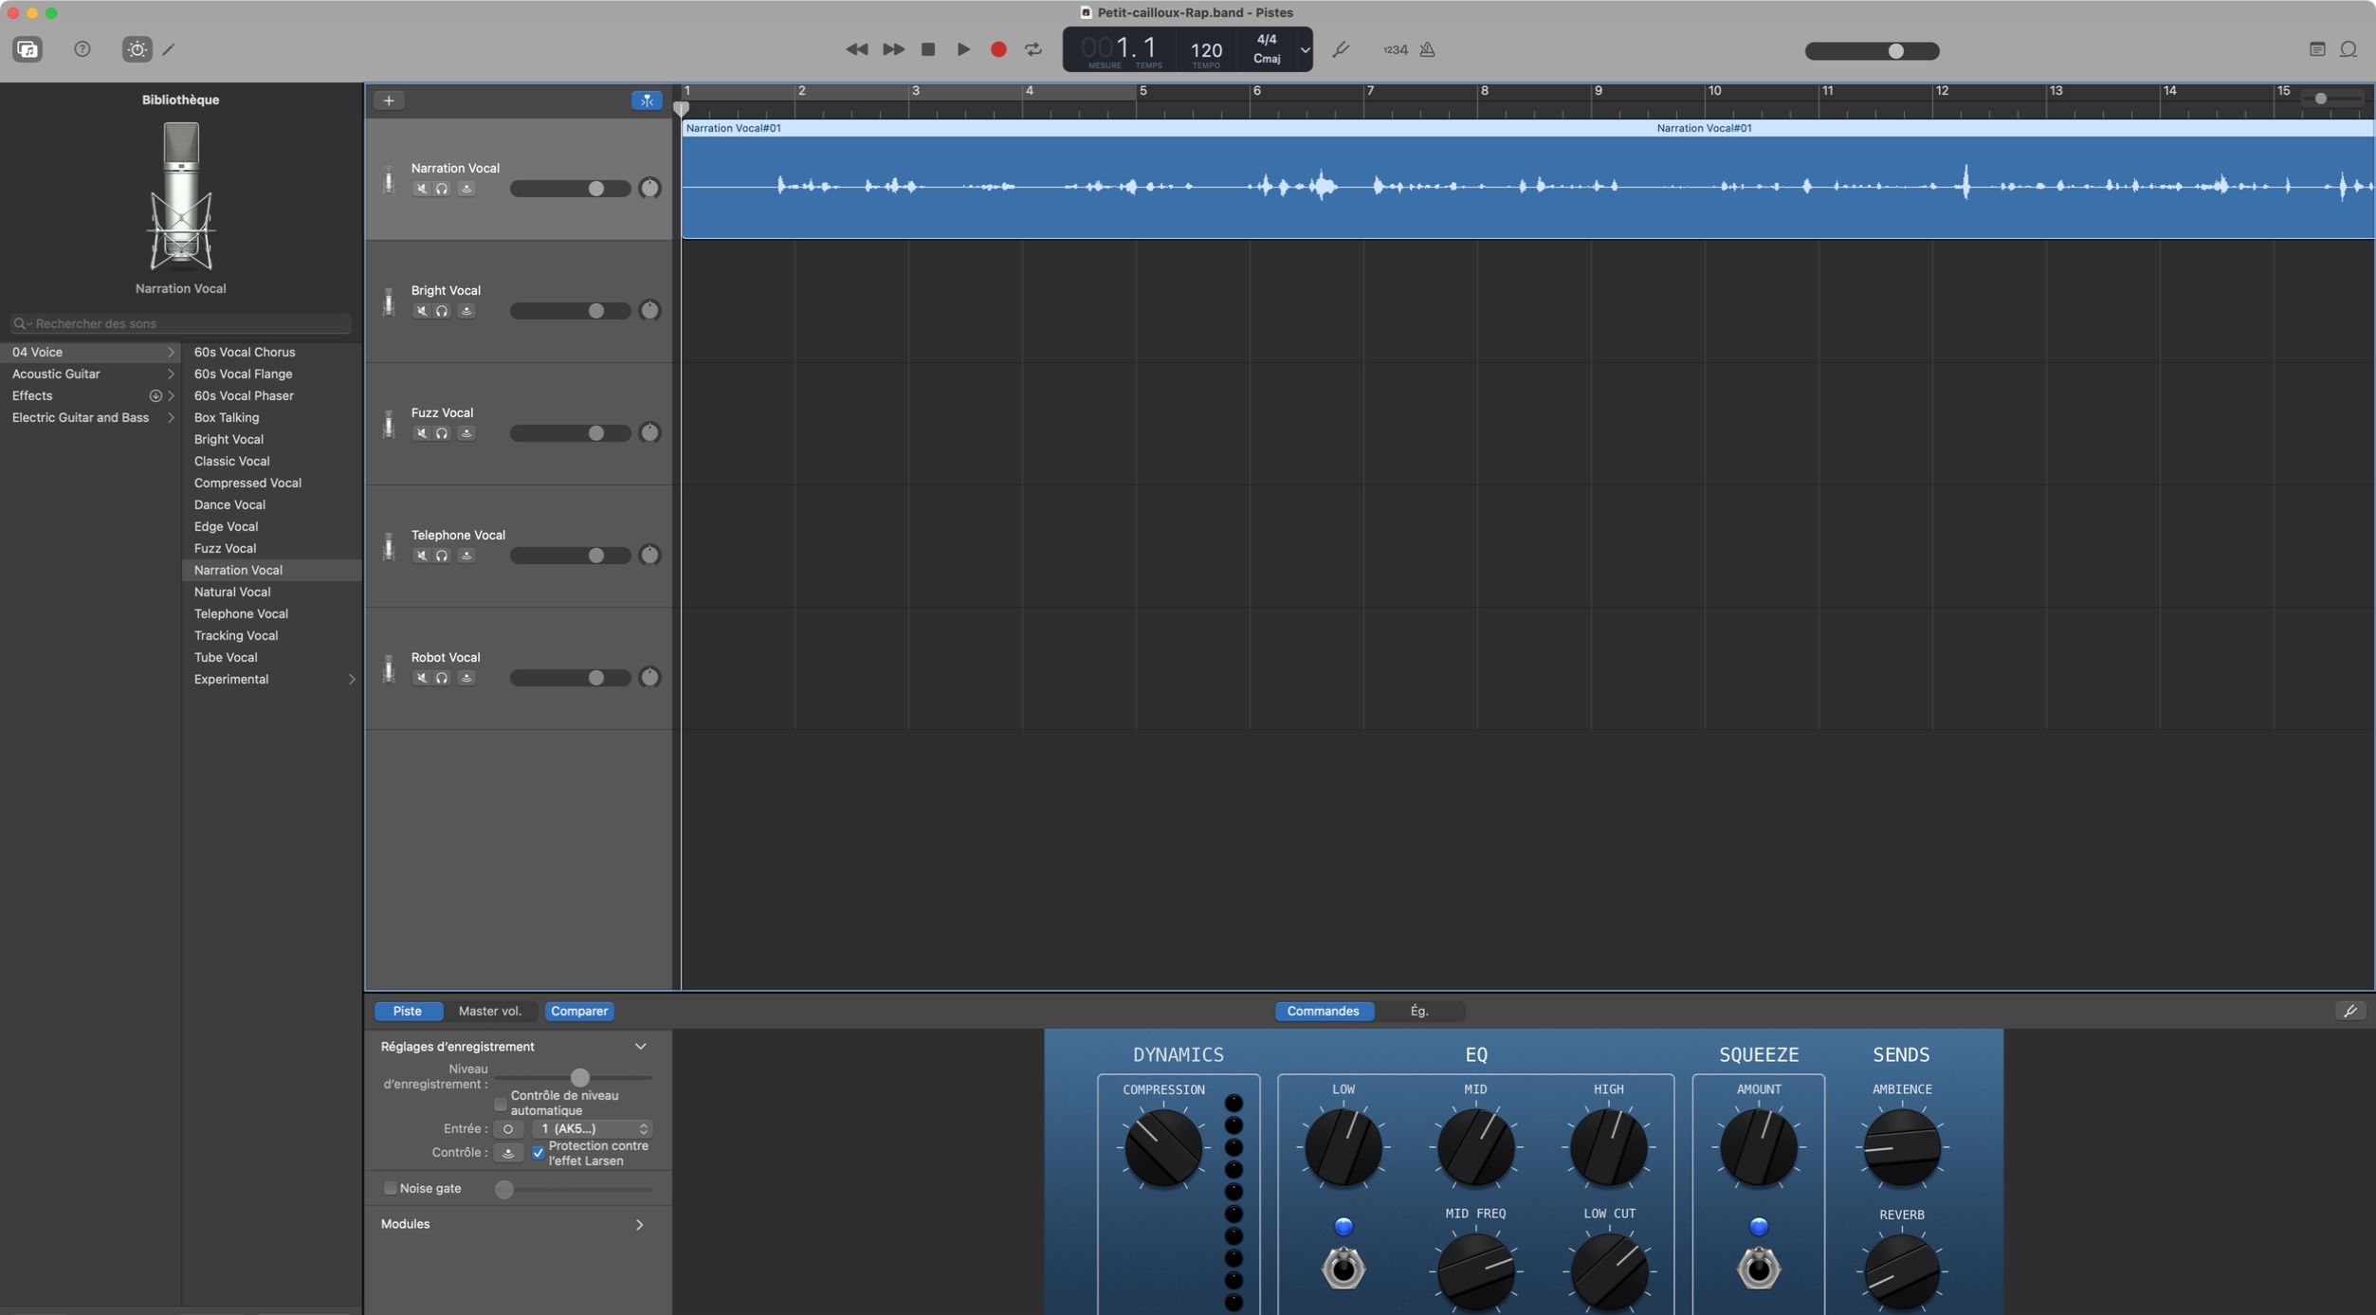Screen dimensions: 2376x1315
Task: Click the Rechercher des sons search field
Action: point(180,323)
